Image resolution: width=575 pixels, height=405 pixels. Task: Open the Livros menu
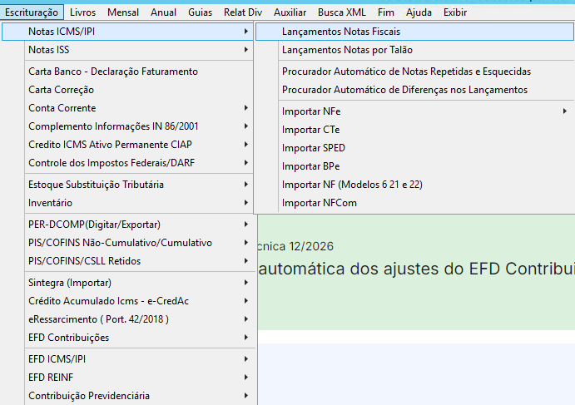point(83,12)
